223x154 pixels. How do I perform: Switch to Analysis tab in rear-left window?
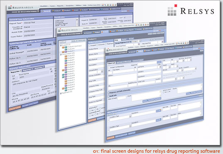tap(84, 10)
